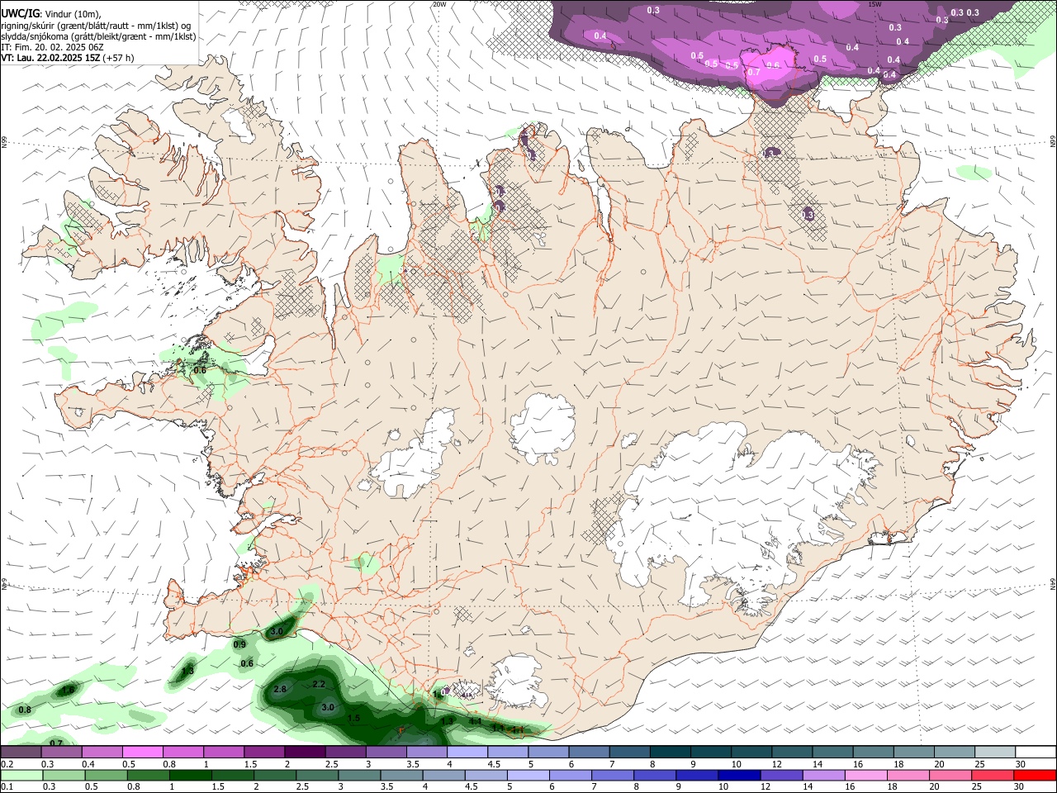
Task: Choose the light pink swatch labeled 16
Action: tap(865, 775)
